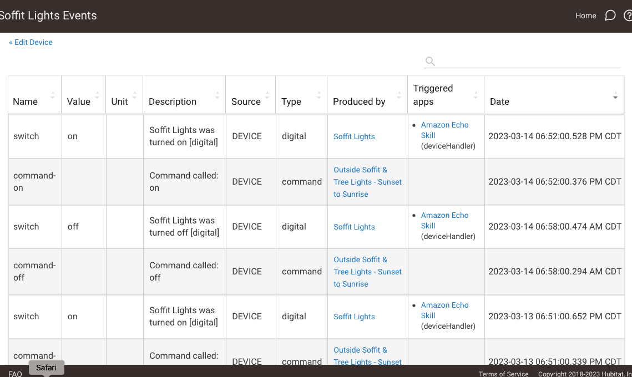Screen dimensions: 632x377
Task: Sort table by Name column arrows
Action: click(52, 95)
